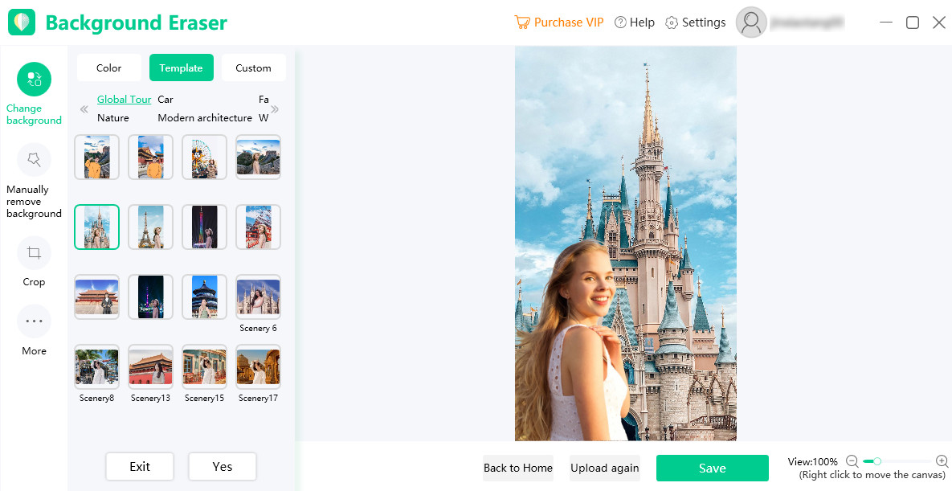The height and width of the screenshot is (491, 952).
Task: Pick the Scenery13 template thumbnail
Action: click(x=150, y=366)
